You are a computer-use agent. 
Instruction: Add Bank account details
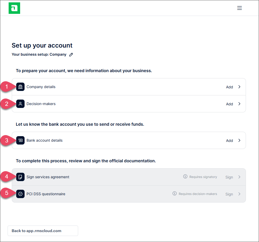(x=229, y=141)
